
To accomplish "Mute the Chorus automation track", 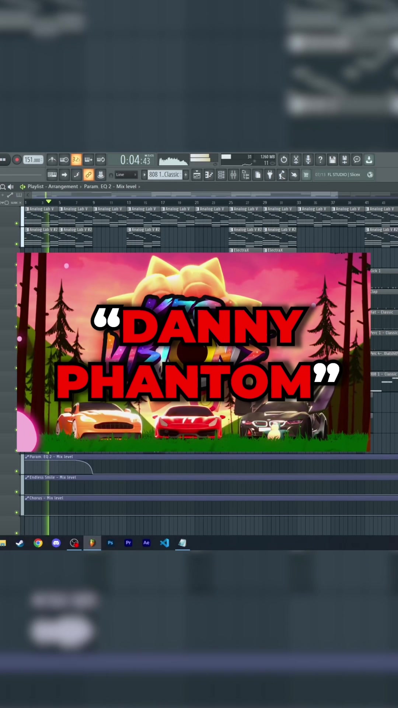I will point(16,513).
